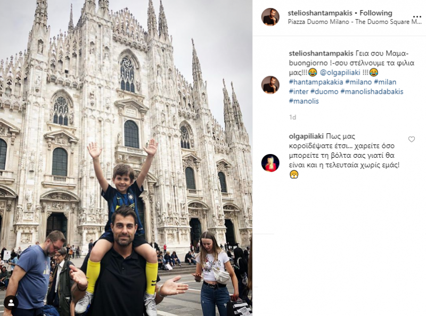Open the three-dot more options menu
The image size is (426, 316).
point(417,17)
